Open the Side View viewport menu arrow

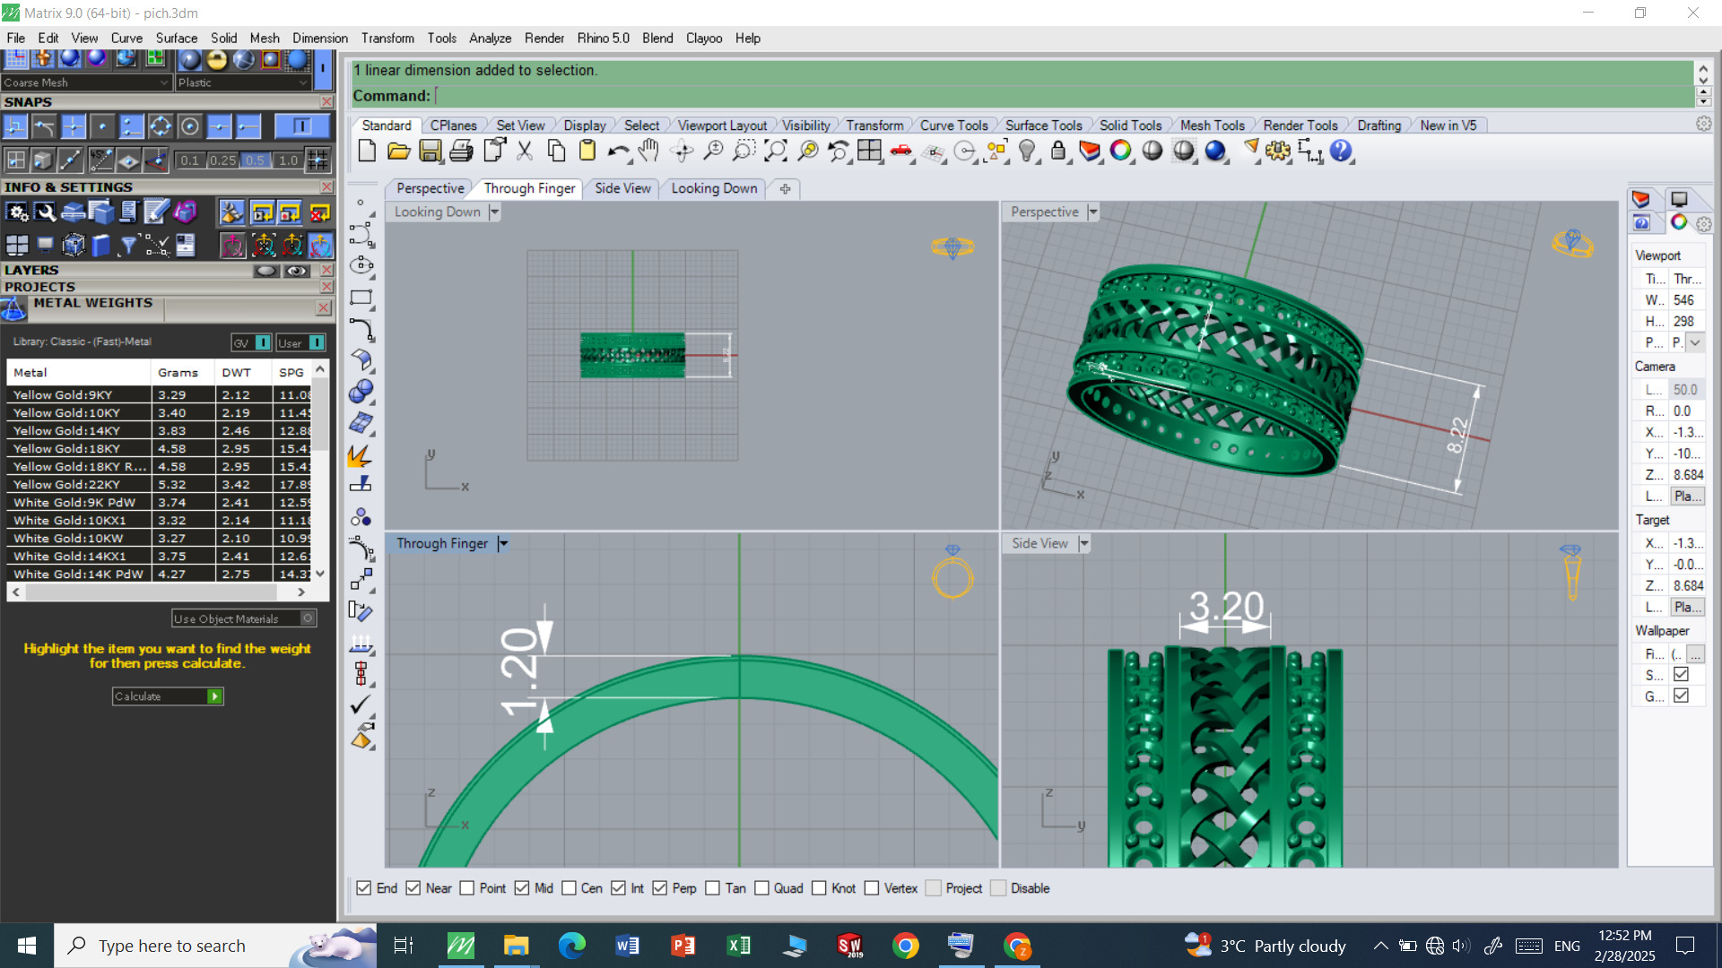click(1083, 544)
